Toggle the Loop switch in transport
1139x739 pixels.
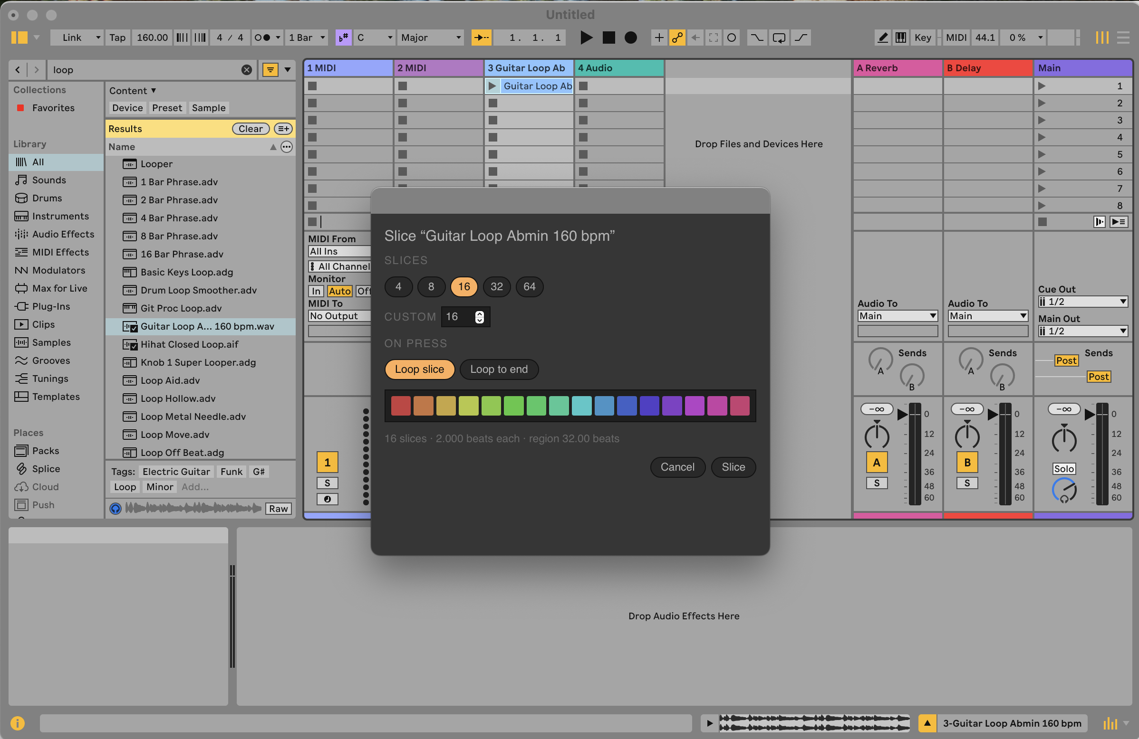(x=779, y=38)
